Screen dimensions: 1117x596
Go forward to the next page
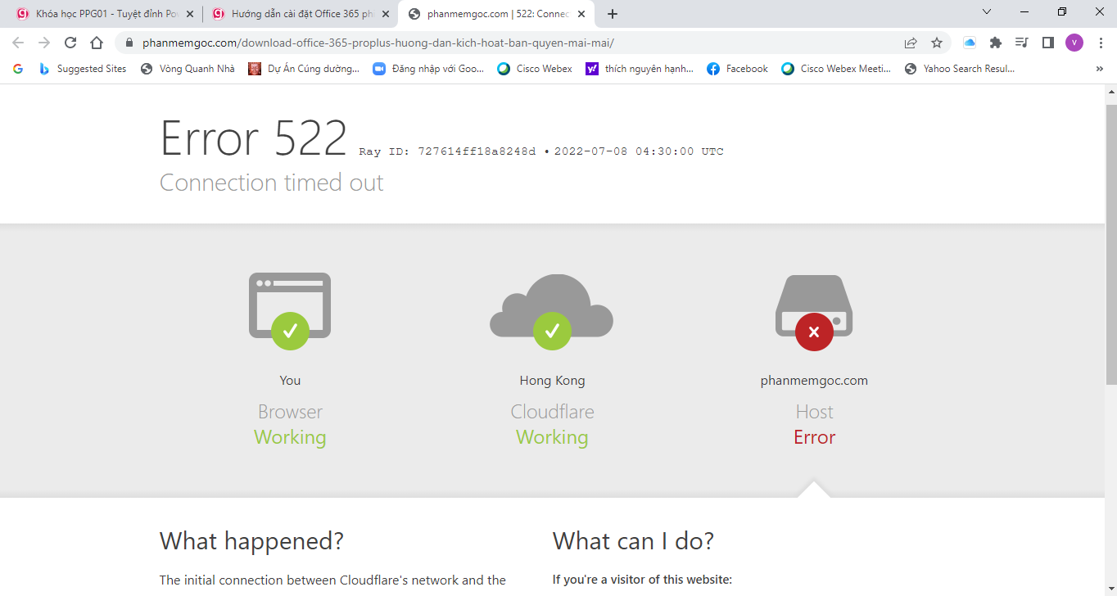point(44,43)
